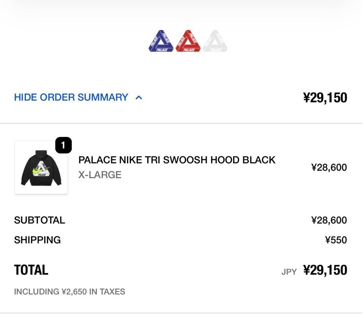This screenshot has width=363, height=314.
Task: Select the Subtotal label
Action: (x=39, y=220)
